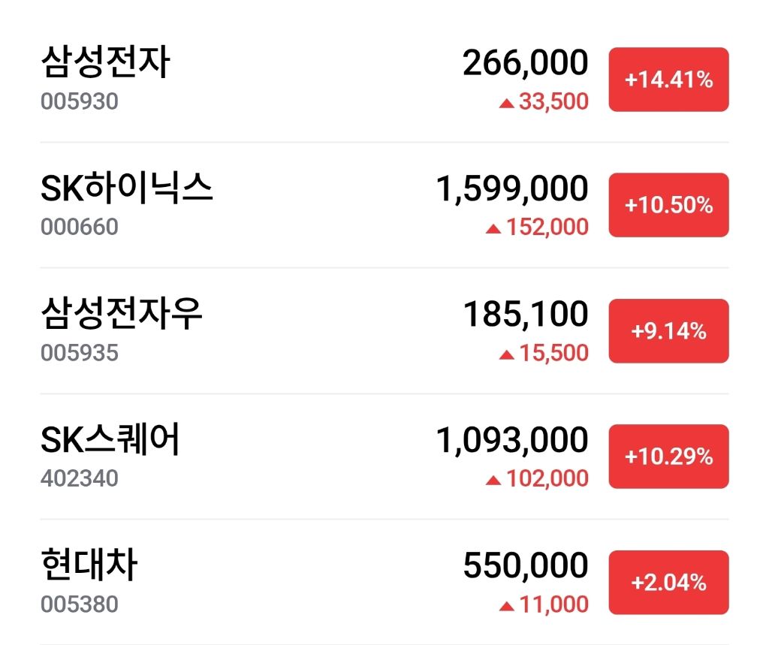Viewport: 769px width, 645px height.
Task: Select the 266,000 price value
Action: tap(525, 63)
